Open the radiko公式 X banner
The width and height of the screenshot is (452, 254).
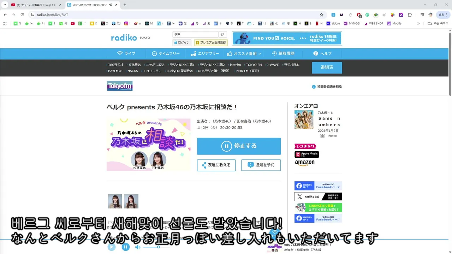318,196
